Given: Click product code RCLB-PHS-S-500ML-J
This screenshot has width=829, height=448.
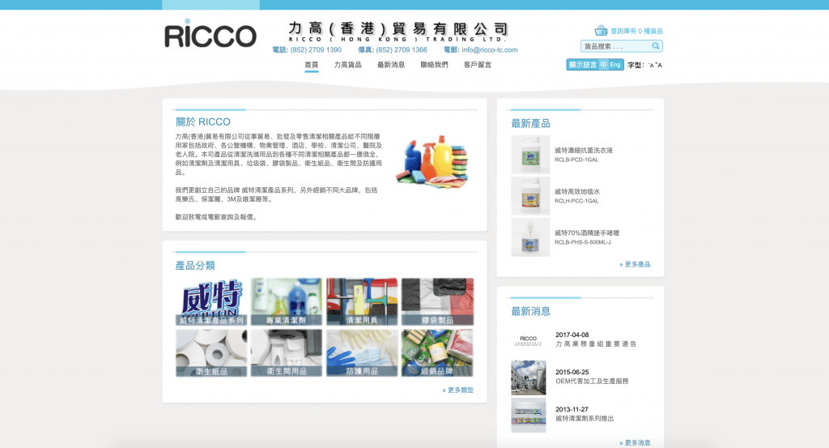Looking at the screenshot, I should tap(583, 242).
